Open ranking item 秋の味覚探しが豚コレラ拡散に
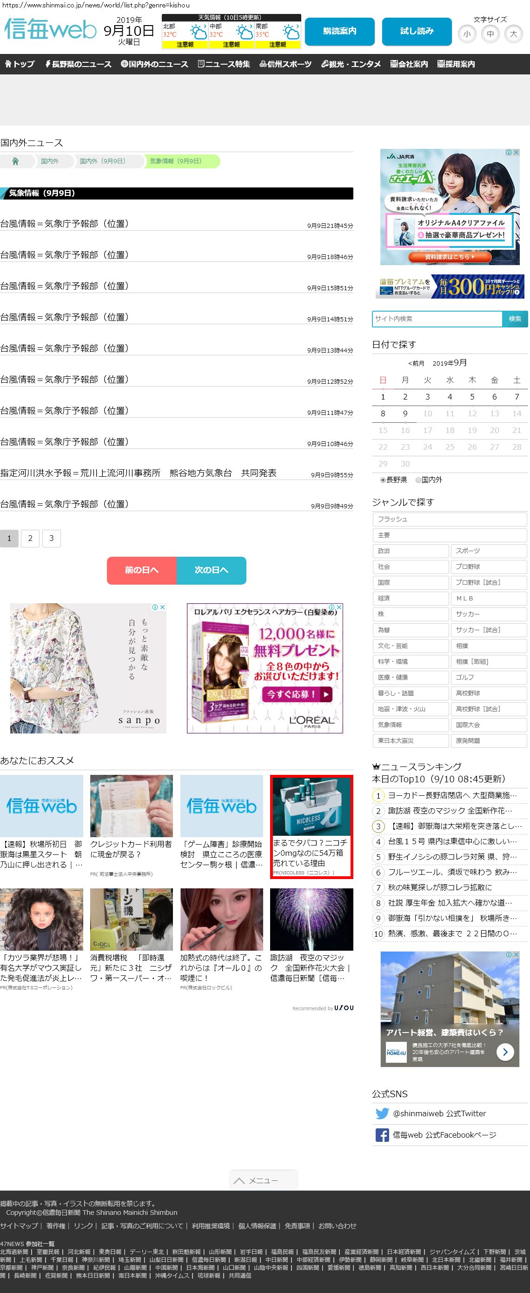Screen dimensions: 530x1293 (440, 887)
